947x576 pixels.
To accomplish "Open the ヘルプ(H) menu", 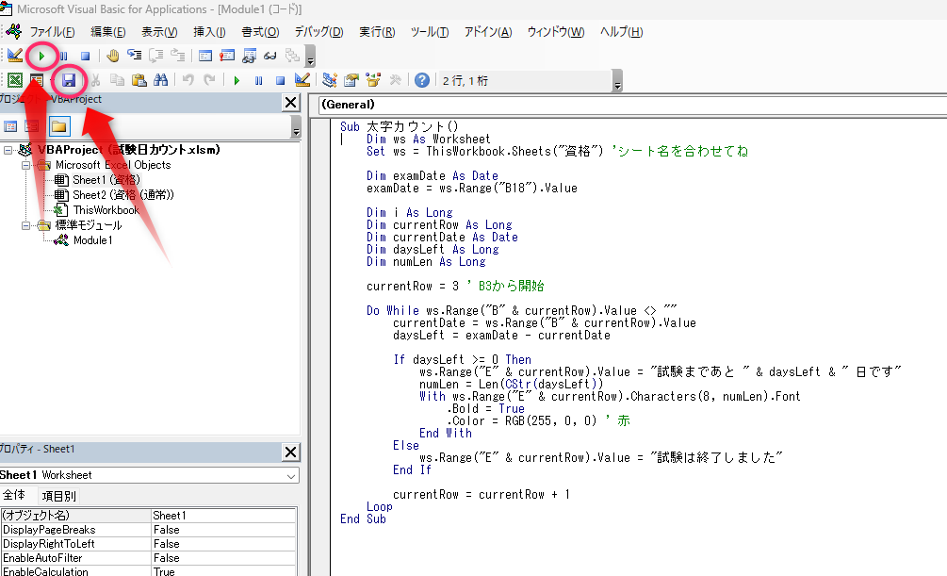I will coord(622,32).
